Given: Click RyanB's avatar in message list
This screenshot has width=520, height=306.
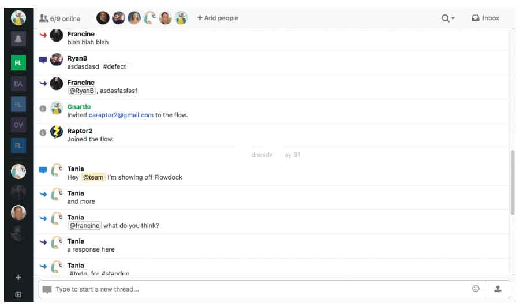Looking at the screenshot, I should pos(57,59).
